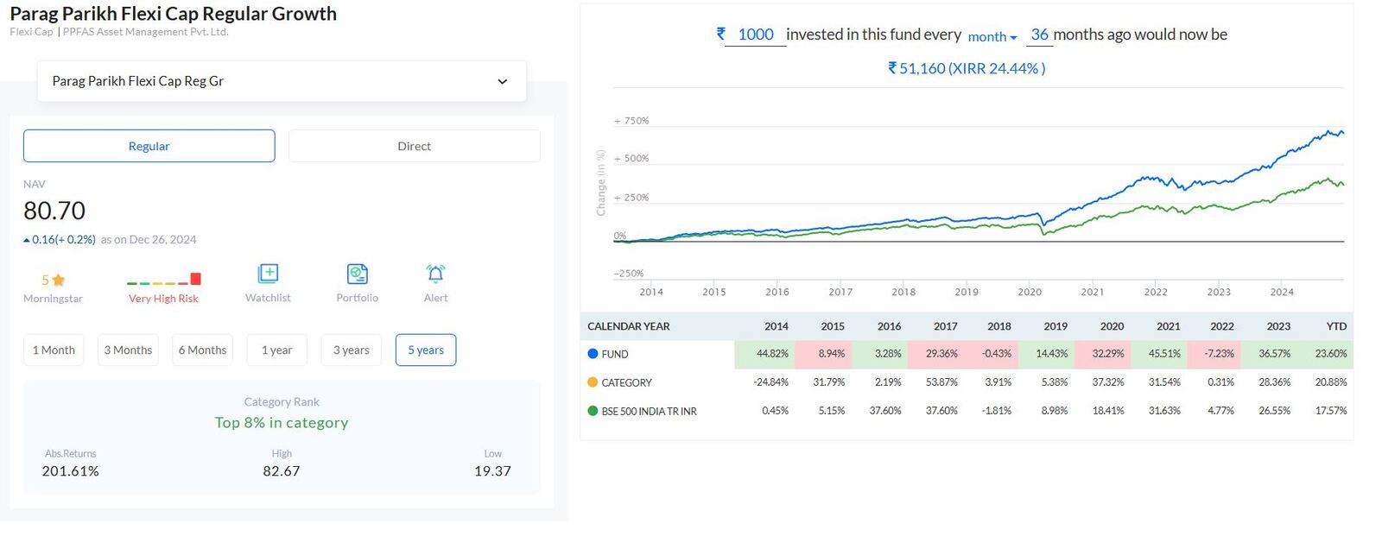Click the 0.16(+0.2%) NAV change
Viewport: 1382px width, 536px height.
[60, 240]
